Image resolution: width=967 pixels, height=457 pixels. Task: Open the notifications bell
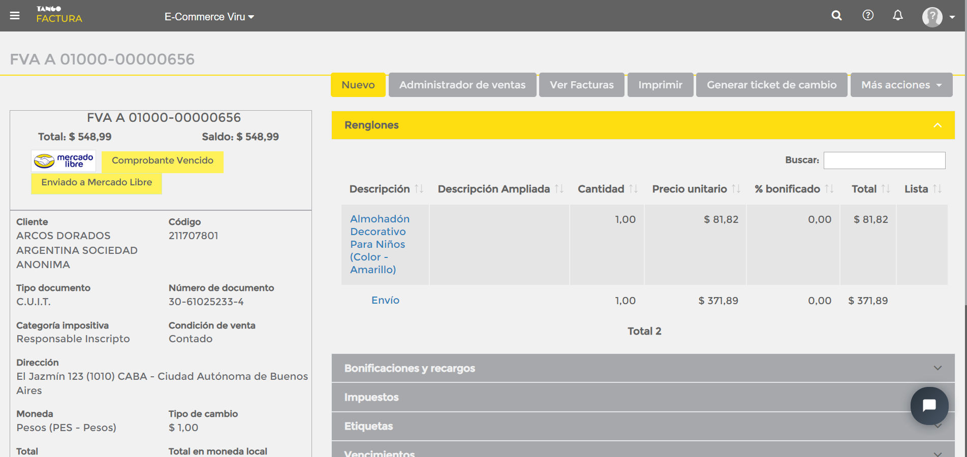tap(898, 15)
